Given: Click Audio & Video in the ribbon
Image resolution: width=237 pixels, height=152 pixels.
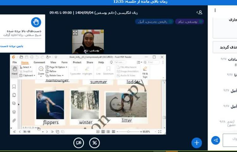Looking at the screenshot, I should pyautogui.click(x=126, y=75).
